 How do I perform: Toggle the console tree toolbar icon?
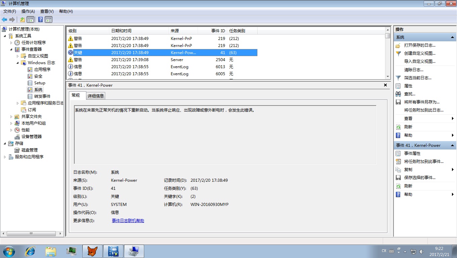[31, 19]
